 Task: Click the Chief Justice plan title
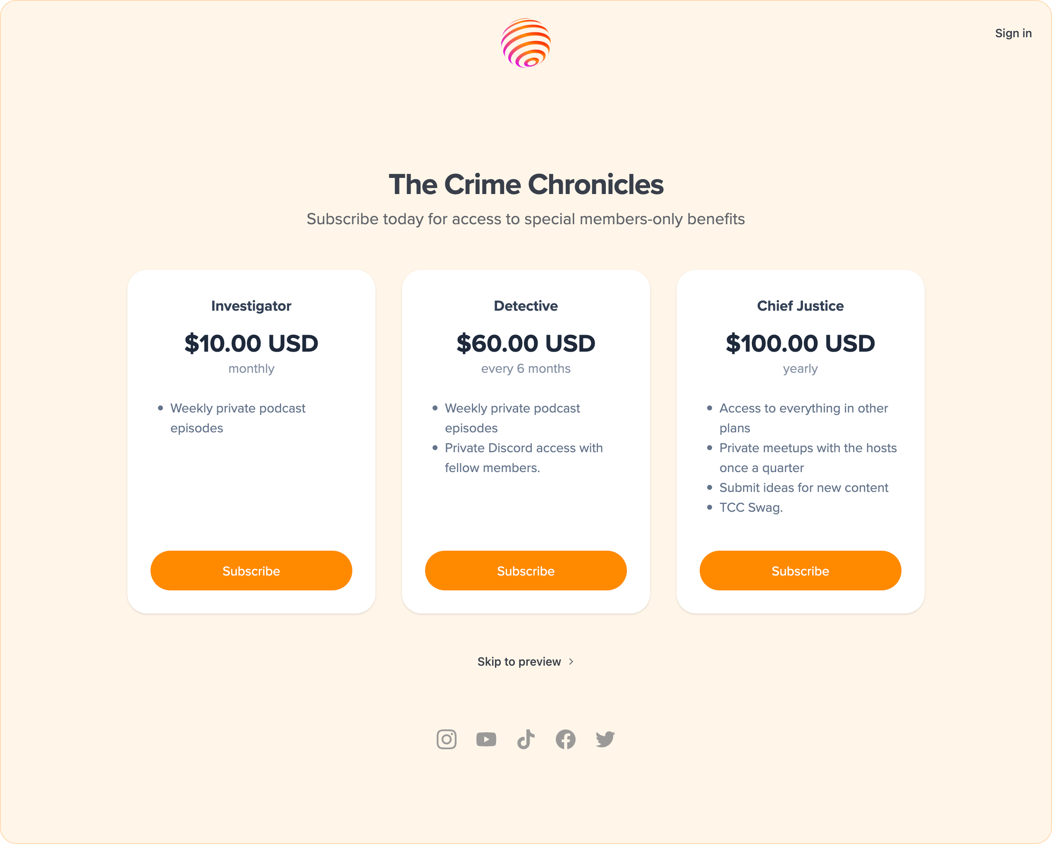coord(800,306)
